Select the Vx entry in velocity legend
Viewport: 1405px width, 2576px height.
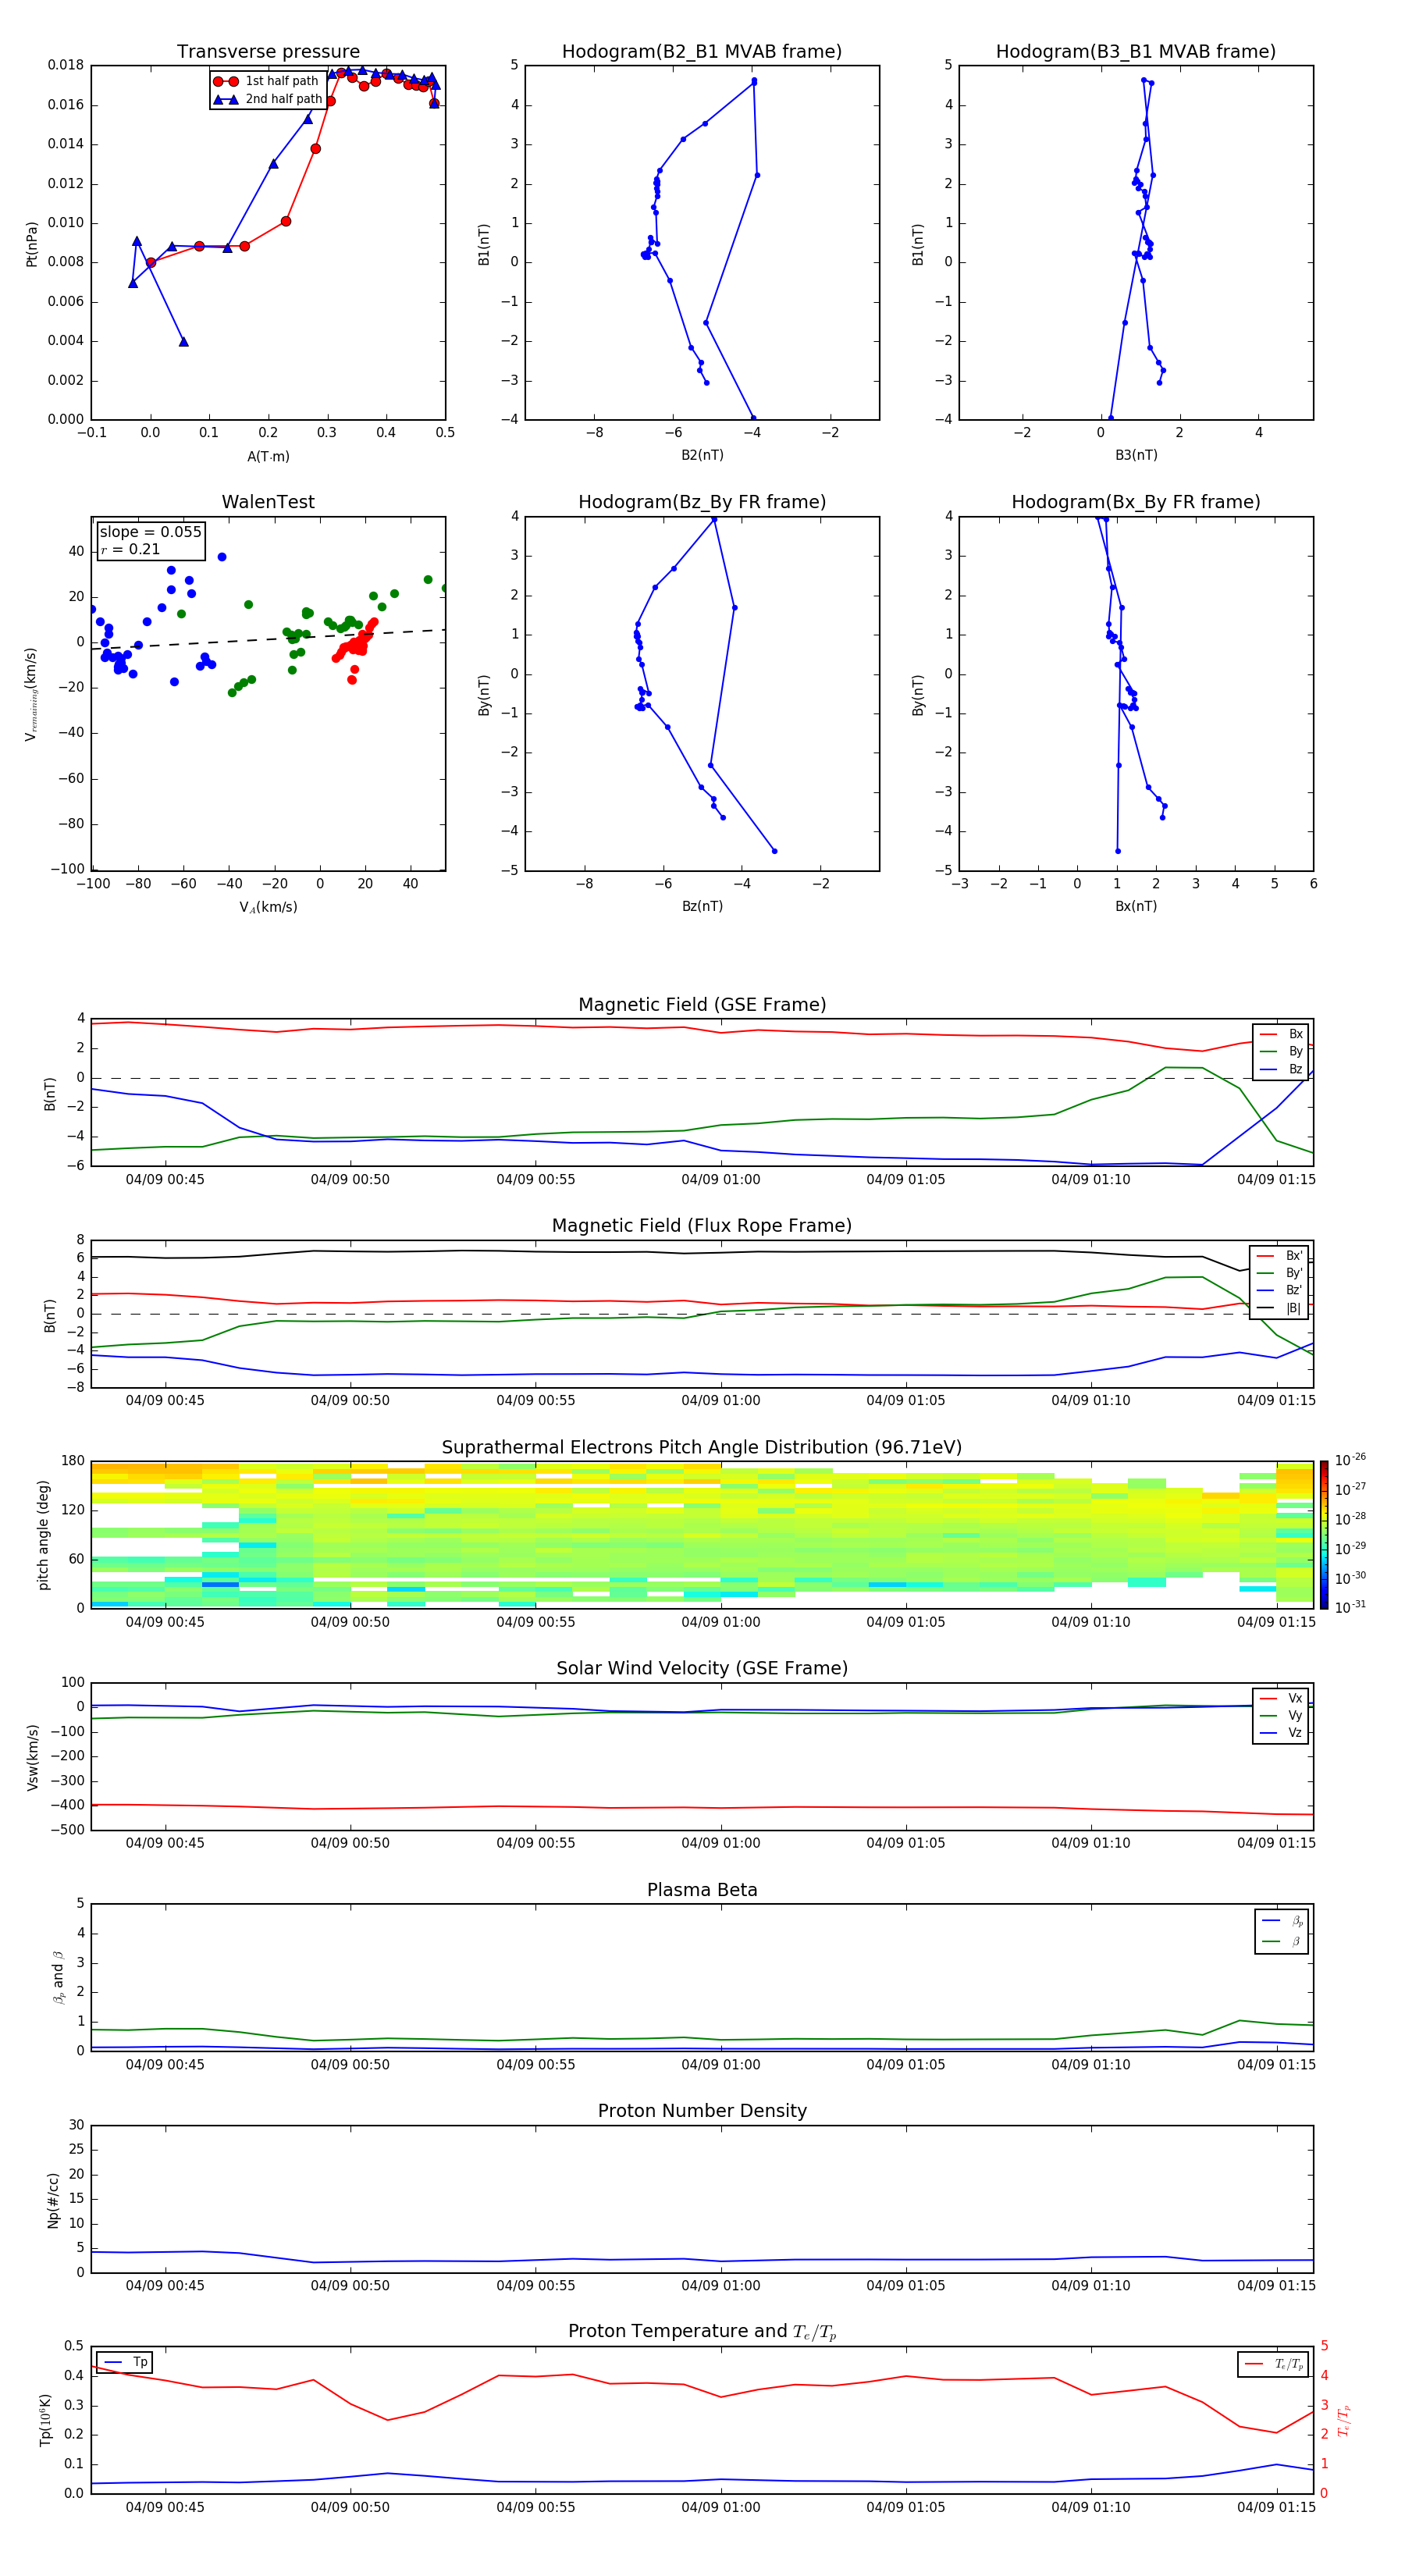tap(1281, 1698)
